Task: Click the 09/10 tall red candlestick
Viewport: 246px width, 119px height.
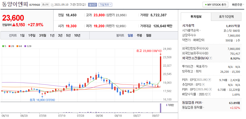Action: tap(160, 69)
